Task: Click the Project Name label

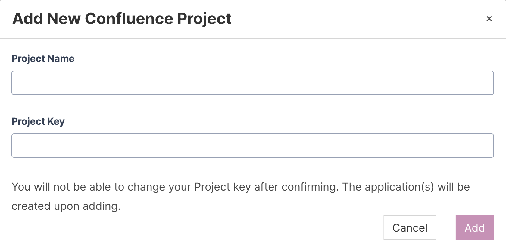Action: 43,59
